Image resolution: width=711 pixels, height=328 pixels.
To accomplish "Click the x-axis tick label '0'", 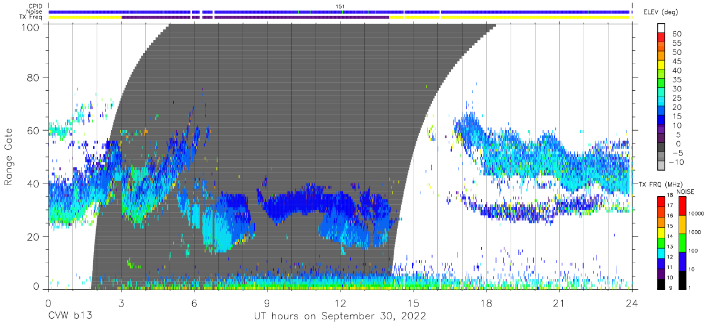I will pyautogui.click(x=48, y=303).
